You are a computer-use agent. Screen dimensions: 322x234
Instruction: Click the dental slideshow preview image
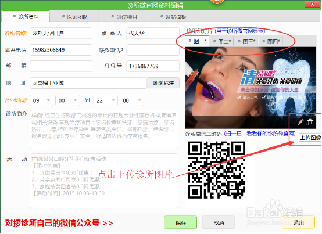(251, 88)
